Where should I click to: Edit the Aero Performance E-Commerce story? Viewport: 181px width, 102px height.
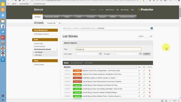[x=144, y=82]
